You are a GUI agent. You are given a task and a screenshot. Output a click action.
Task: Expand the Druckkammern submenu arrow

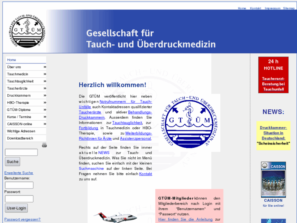(45, 95)
